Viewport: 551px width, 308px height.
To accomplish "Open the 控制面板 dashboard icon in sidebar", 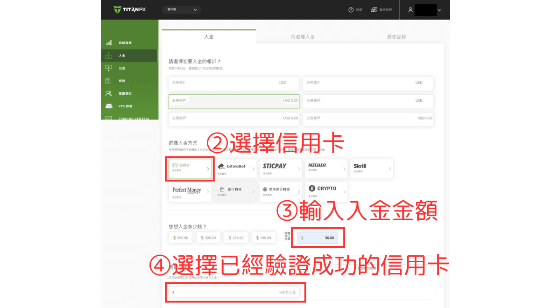I will coord(109,43).
